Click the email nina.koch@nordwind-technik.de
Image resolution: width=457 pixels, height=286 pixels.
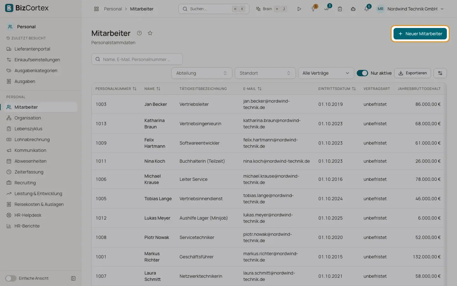pyautogui.click(x=276, y=161)
